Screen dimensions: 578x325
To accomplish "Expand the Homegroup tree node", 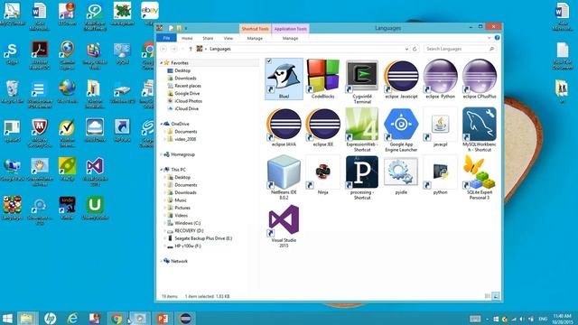I will [x=161, y=154].
